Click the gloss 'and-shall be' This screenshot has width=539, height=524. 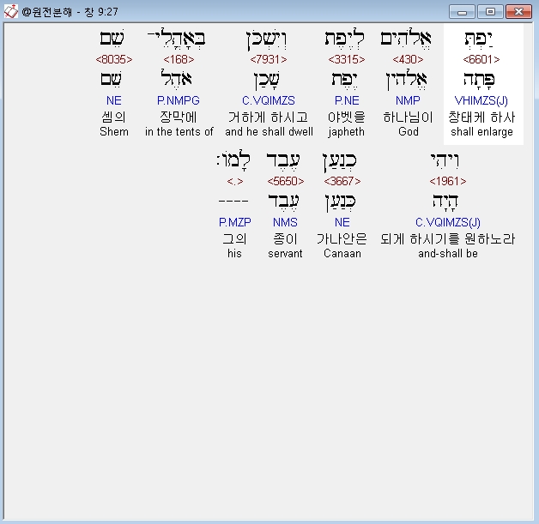point(448,253)
